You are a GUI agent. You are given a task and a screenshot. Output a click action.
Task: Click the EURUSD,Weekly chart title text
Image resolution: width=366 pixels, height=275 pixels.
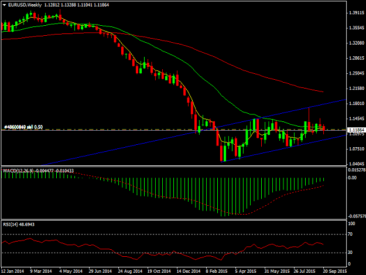(x=25, y=5)
